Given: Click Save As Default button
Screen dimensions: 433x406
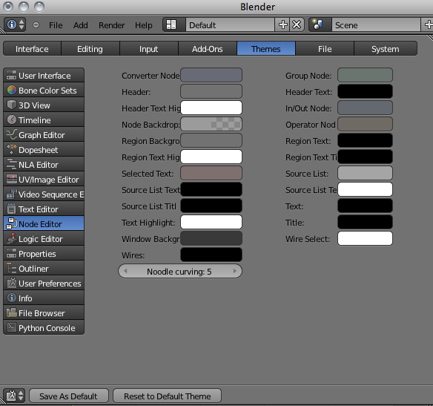Looking at the screenshot, I should click(x=69, y=396).
